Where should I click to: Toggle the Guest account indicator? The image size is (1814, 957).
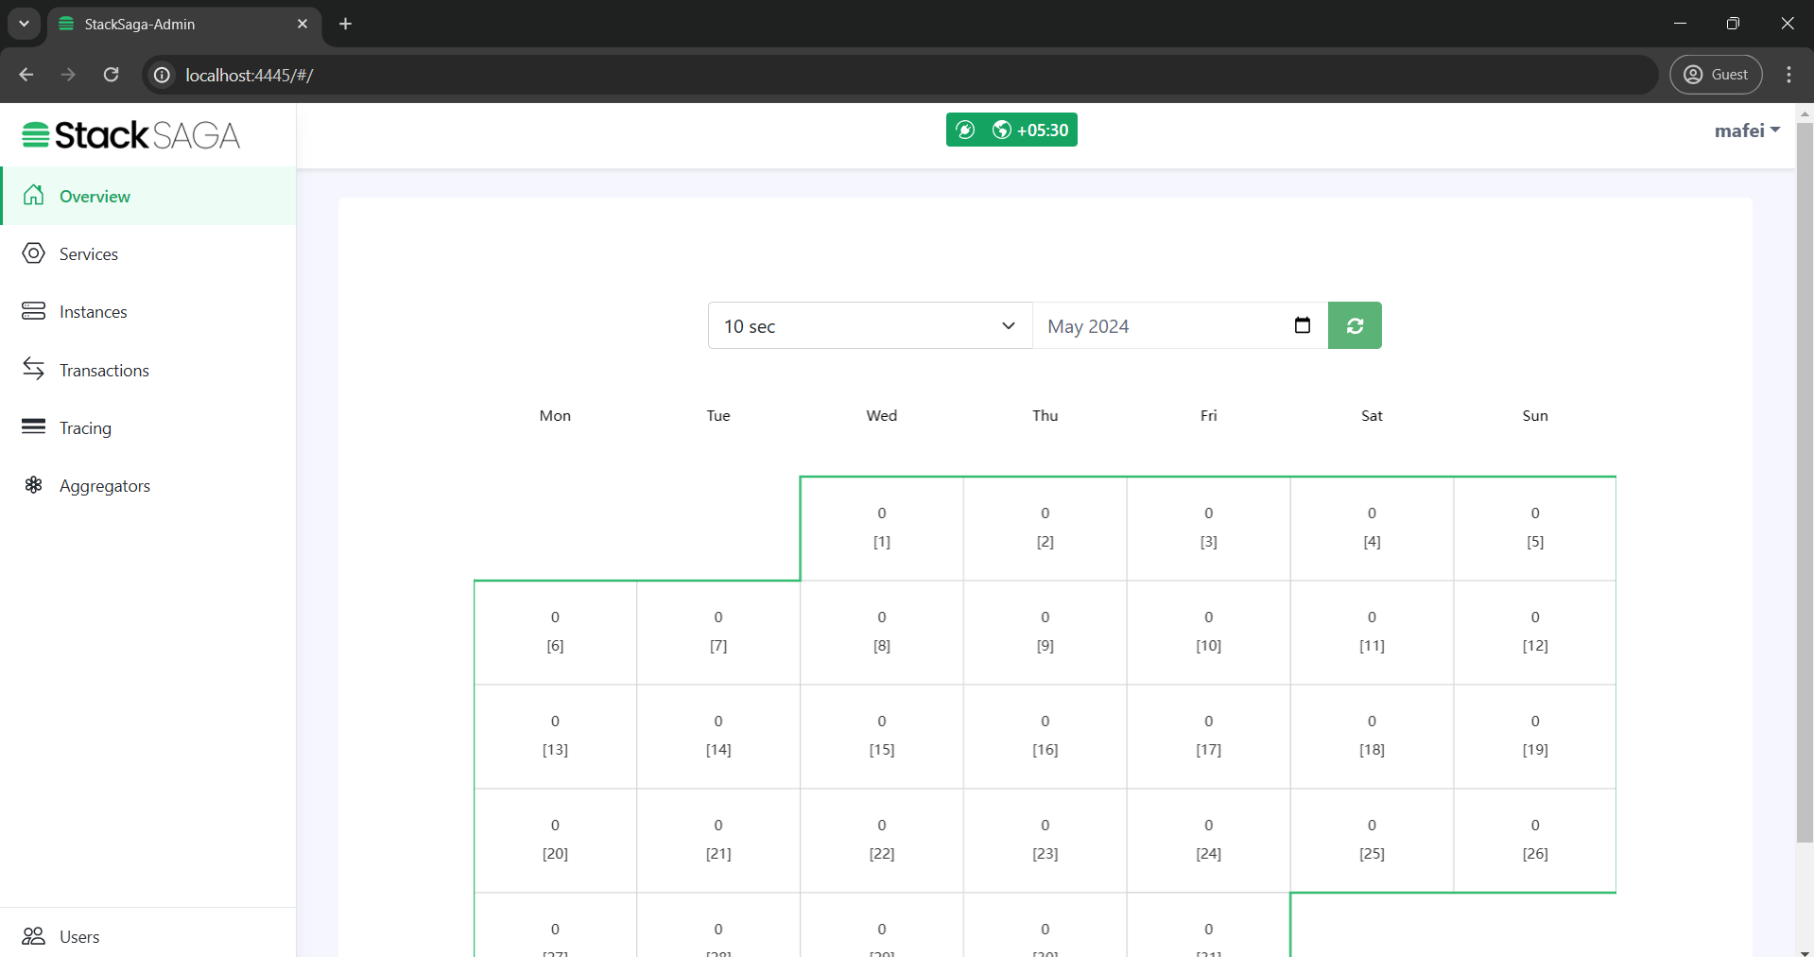tap(1716, 74)
